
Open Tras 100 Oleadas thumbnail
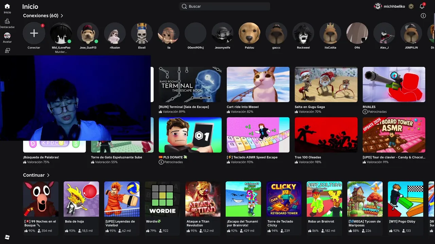(x=326, y=135)
